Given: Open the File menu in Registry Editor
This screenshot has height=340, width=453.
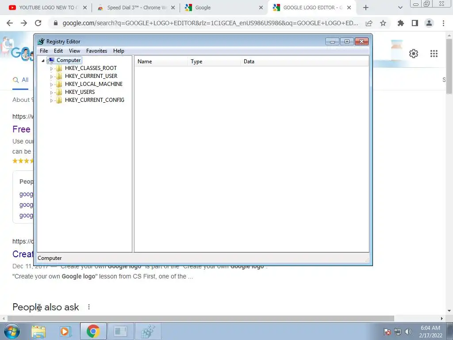Looking at the screenshot, I should click(x=44, y=51).
